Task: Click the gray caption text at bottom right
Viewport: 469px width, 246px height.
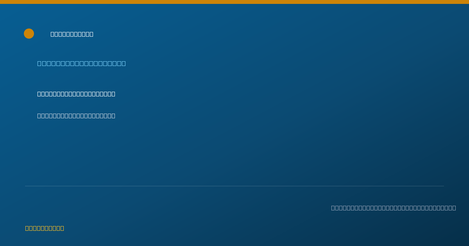Action: [394, 208]
